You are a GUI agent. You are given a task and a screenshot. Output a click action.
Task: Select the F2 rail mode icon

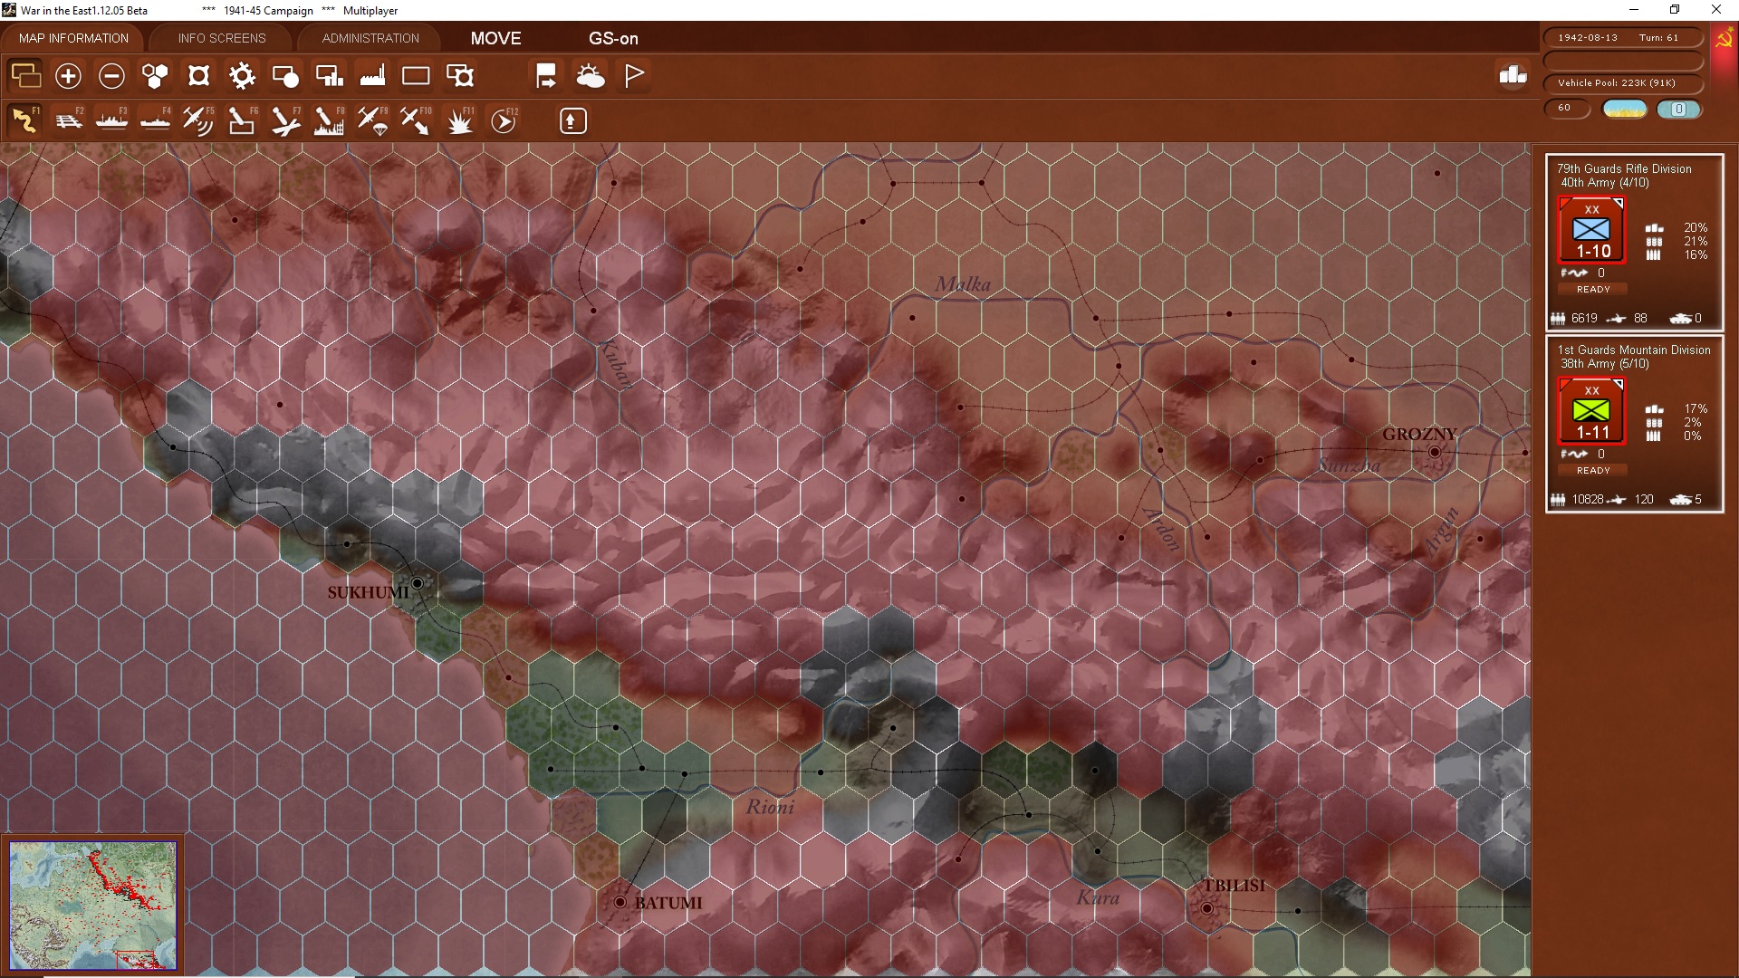click(69, 120)
